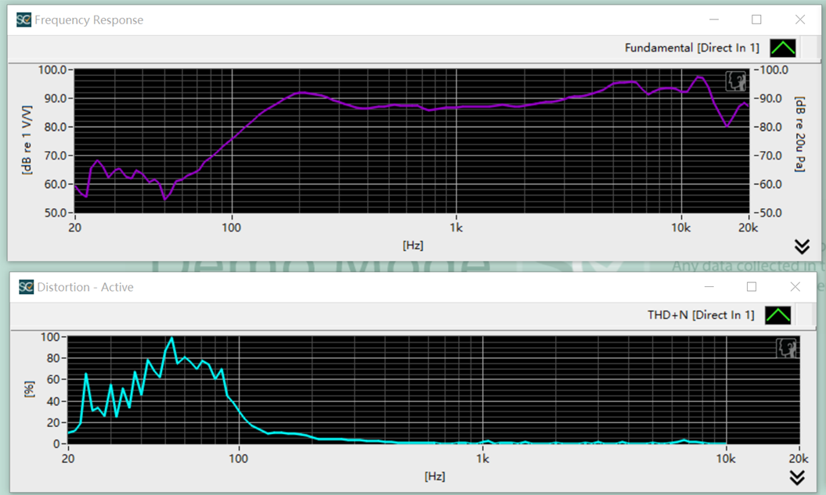The image size is (826, 495).
Task: Click the 10k tick label in Distortion graph
Action: pyautogui.click(x=726, y=459)
